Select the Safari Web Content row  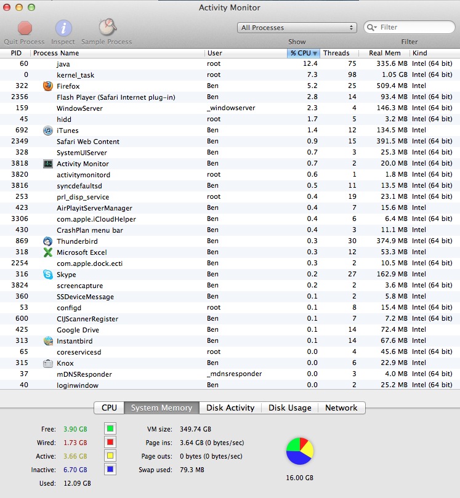click(x=230, y=142)
